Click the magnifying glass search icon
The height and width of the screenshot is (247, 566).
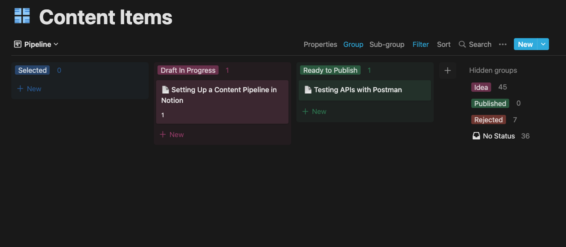pyautogui.click(x=462, y=44)
